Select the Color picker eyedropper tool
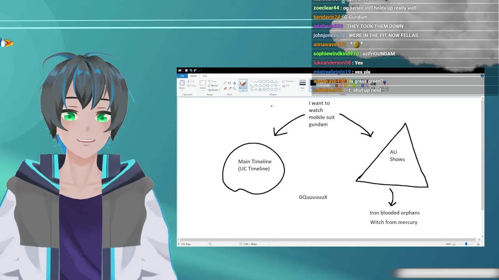This screenshot has width=499, height=280. click(x=230, y=88)
